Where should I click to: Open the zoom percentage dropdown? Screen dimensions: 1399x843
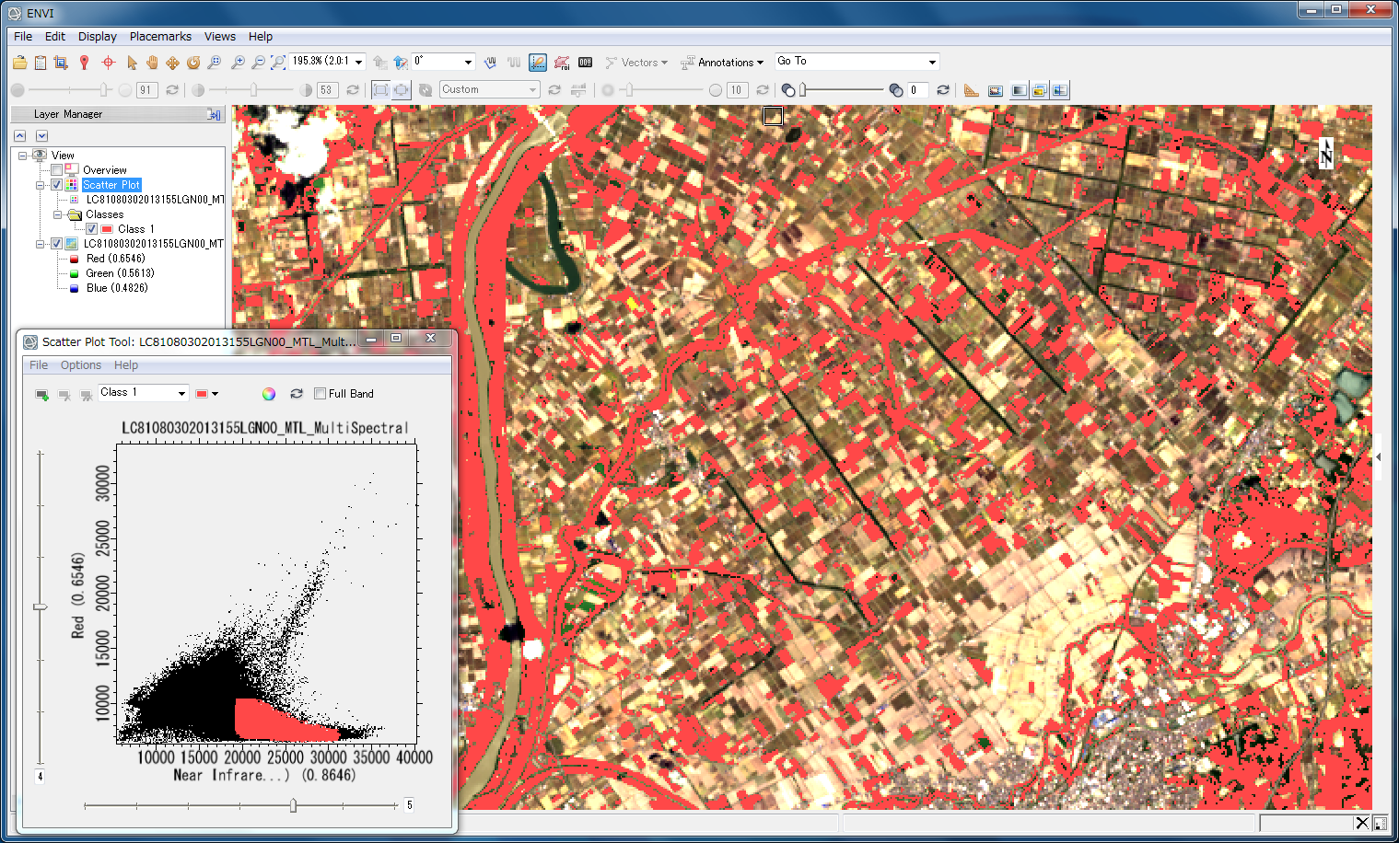pos(358,62)
